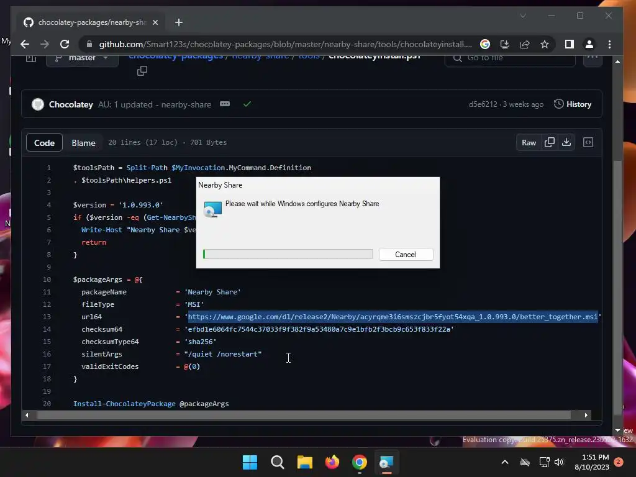
Task: Click the network icon in system tray
Action: pos(544,462)
